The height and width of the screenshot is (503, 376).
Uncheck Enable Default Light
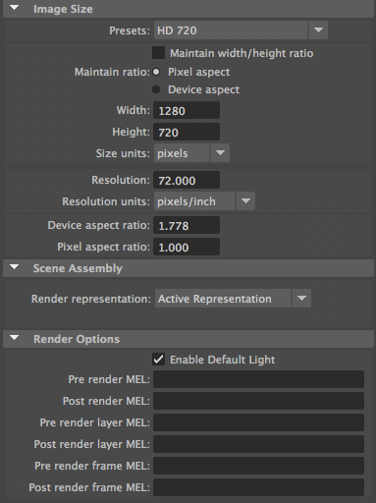pyautogui.click(x=158, y=360)
